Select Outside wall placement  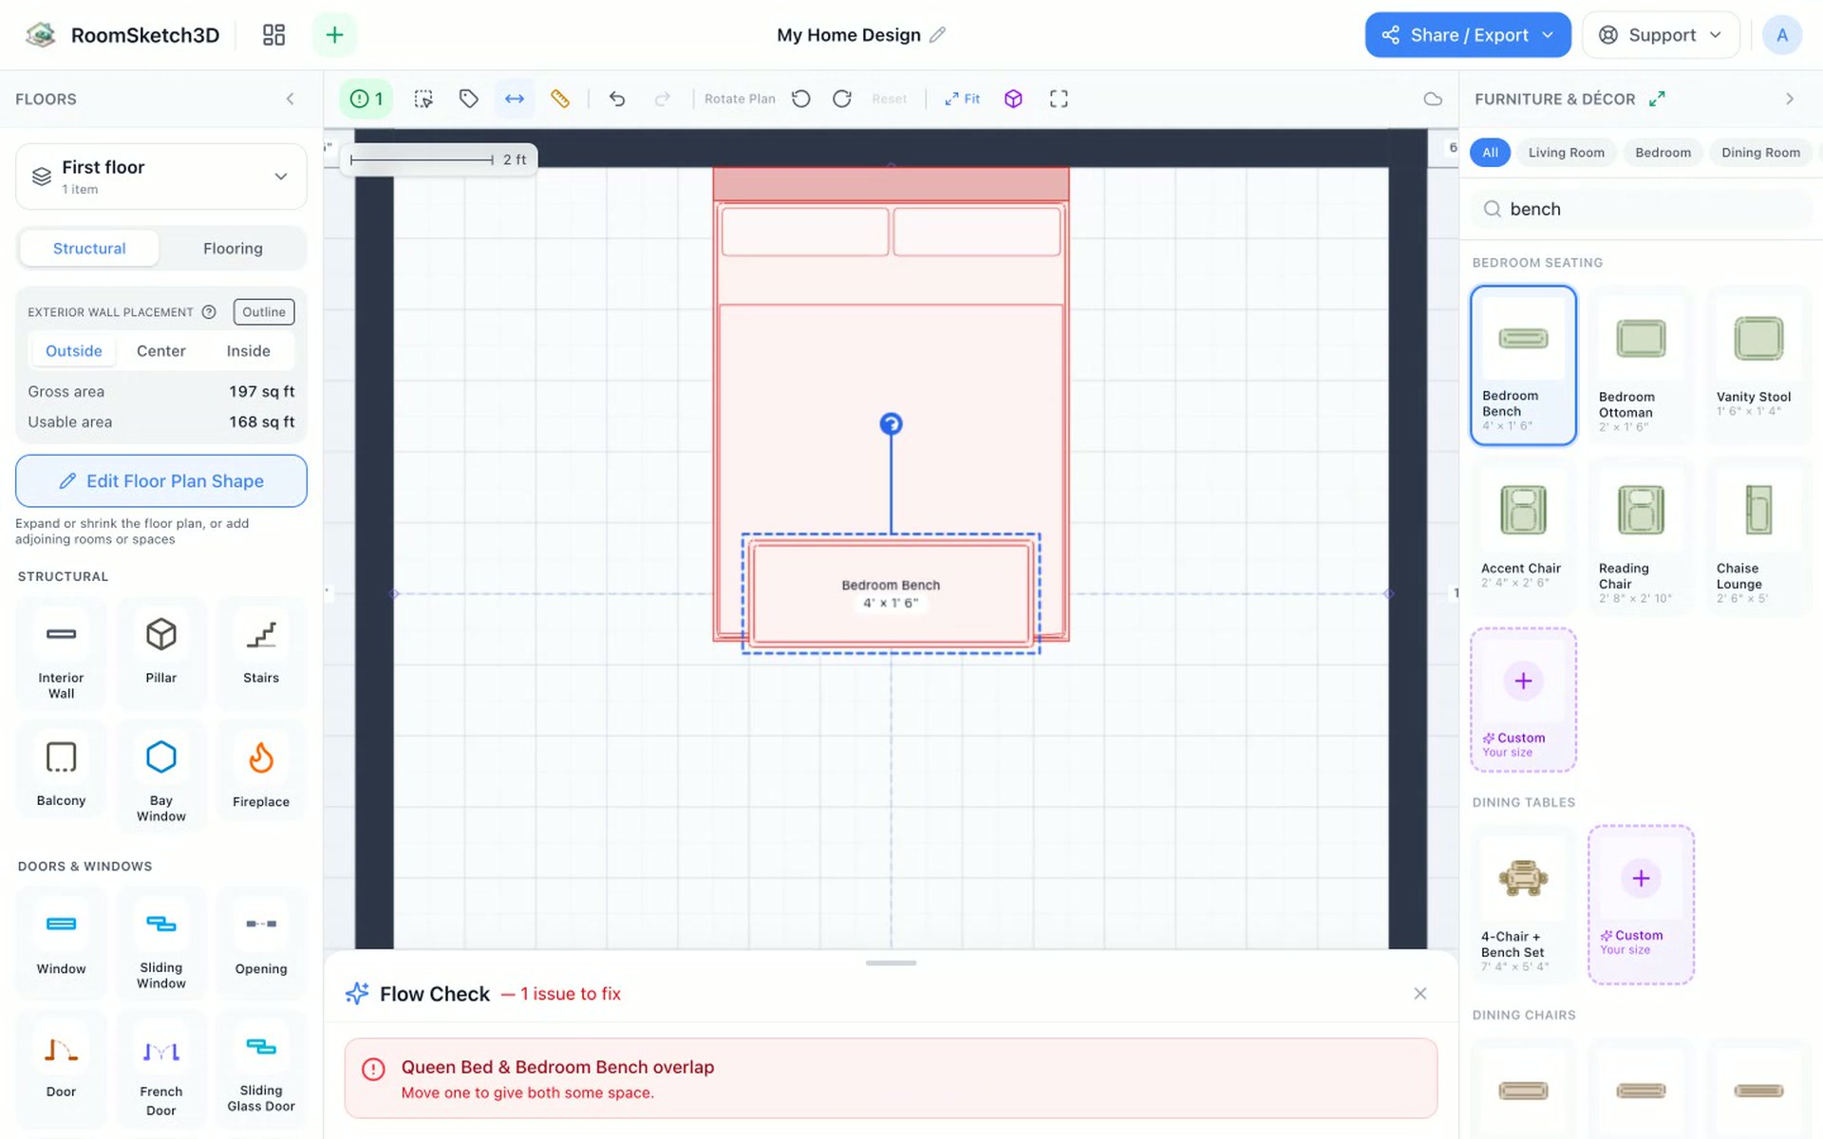(73, 351)
